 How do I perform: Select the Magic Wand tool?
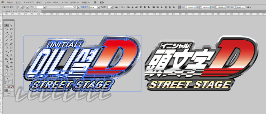pos(6,29)
